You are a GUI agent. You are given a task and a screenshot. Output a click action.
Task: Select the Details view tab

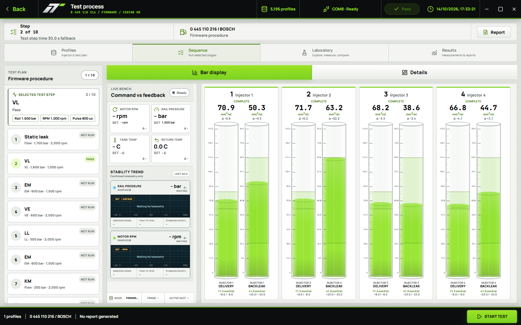pyautogui.click(x=415, y=72)
